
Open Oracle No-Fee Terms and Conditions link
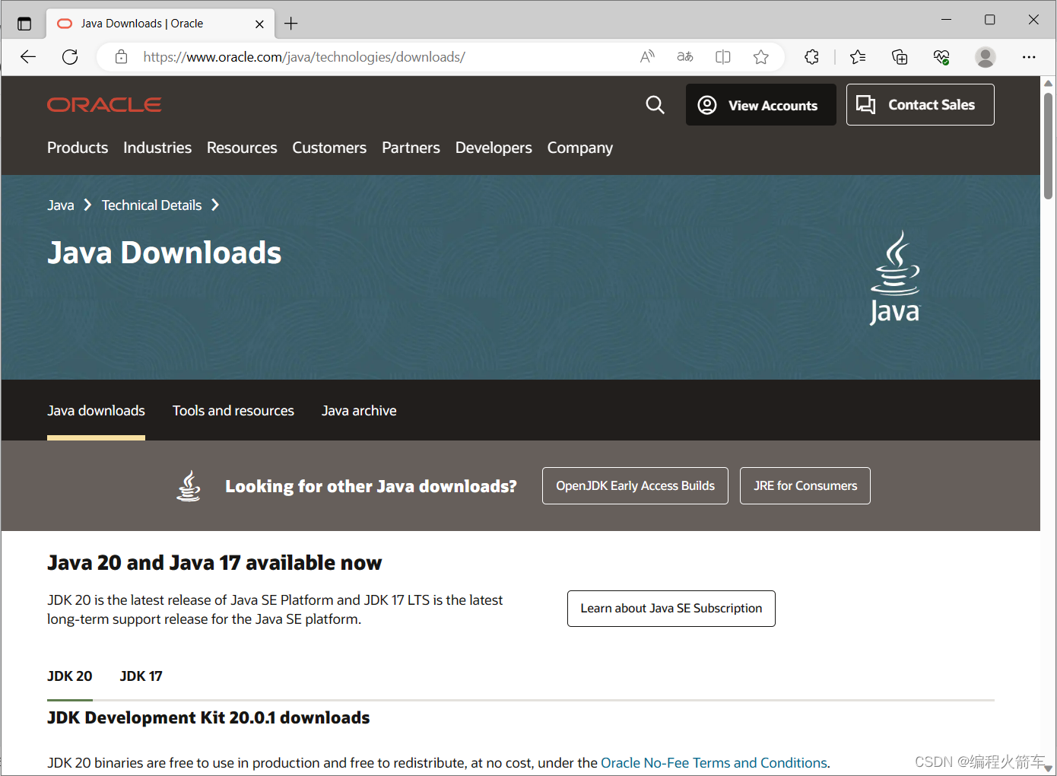[x=714, y=762]
